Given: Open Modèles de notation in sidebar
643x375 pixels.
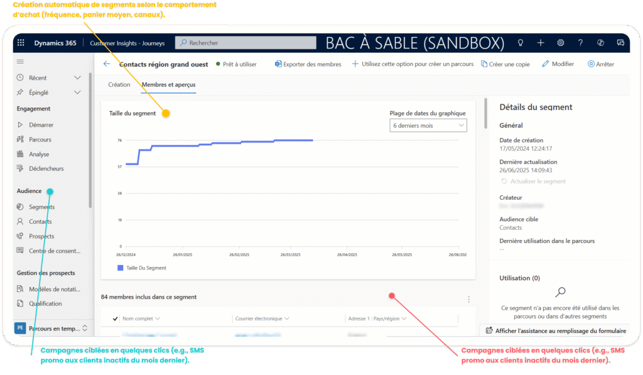Looking at the screenshot, I should (55, 289).
